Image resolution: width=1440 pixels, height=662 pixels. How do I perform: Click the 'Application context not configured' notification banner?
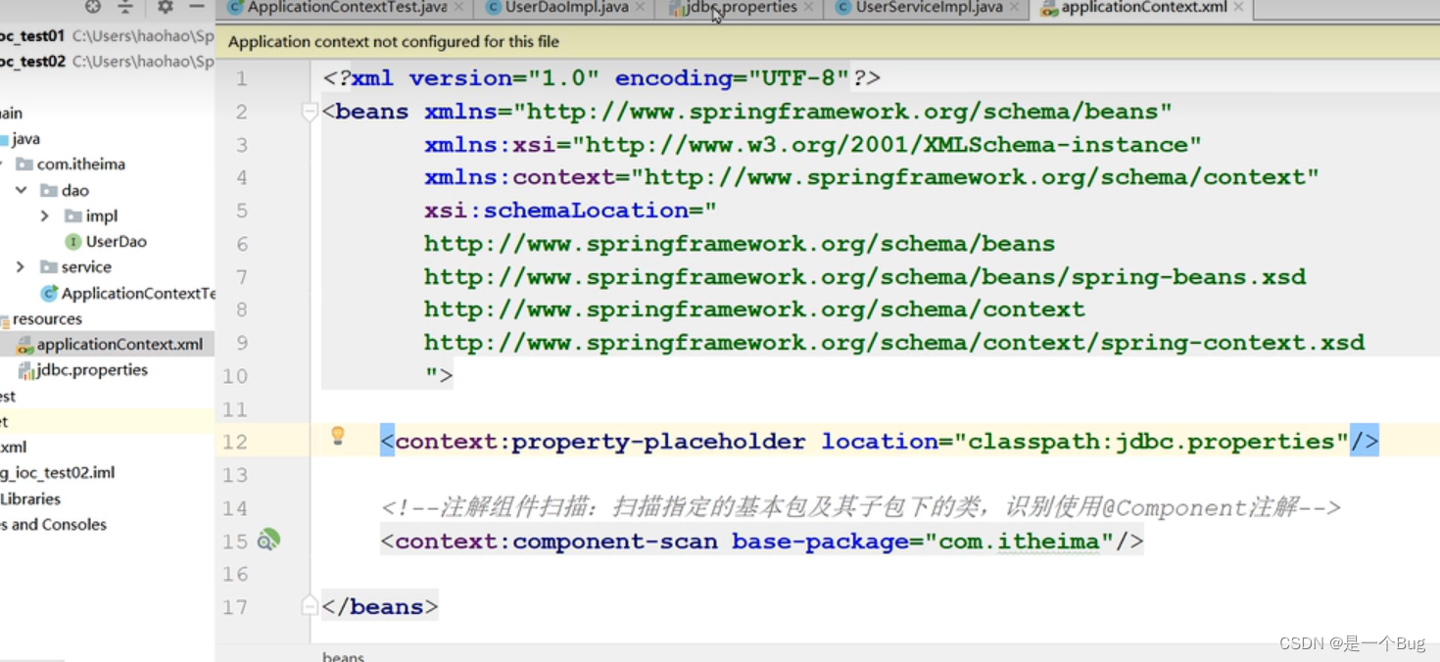(x=828, y=42)
